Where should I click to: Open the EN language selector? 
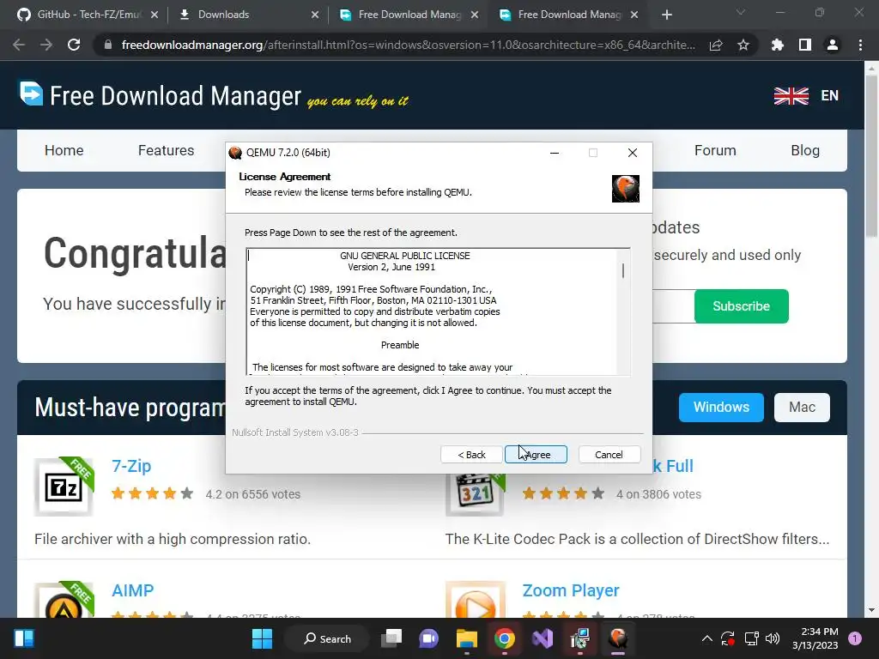830,95
